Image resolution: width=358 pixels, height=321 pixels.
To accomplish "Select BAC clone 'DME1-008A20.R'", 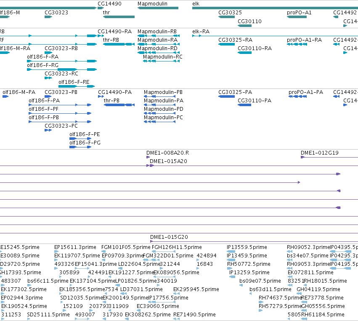I will tap(167, 153).
